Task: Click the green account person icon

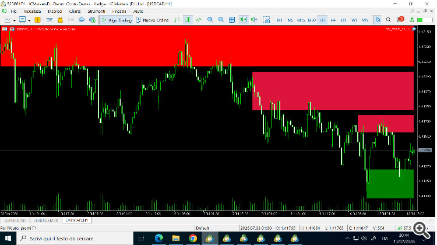Action: pyautogui.click(x=412, y=20)
